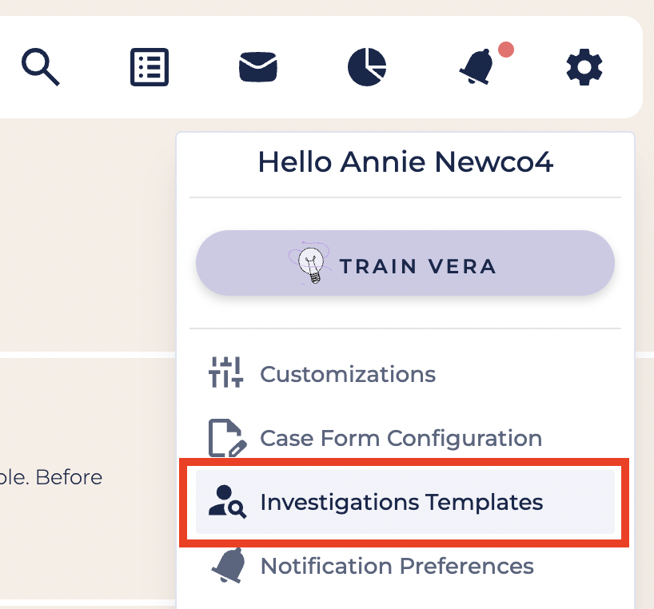Image resolution: width=654 pixels, height=609 pixels.
Task: Open search with the magnifying glass icon
Action: click(41, 67)
